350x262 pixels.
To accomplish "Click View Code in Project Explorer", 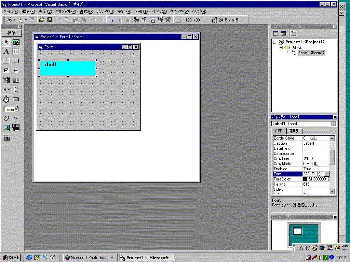I will pos(276,33).
